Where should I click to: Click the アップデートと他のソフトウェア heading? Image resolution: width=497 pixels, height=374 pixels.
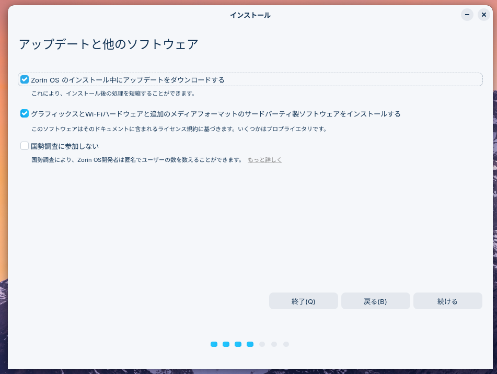pyautogui.click(x=108, y=44)
